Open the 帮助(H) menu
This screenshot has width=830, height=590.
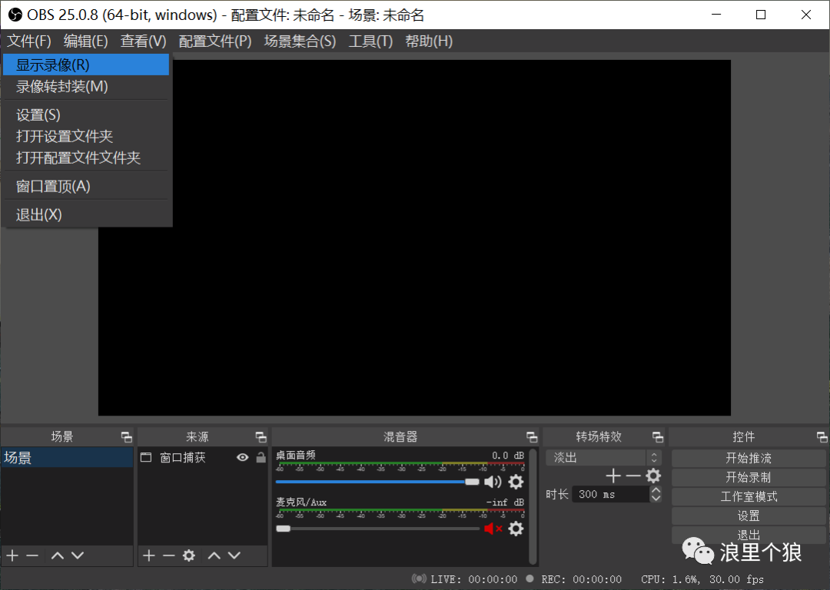click(x=429, y=41)
